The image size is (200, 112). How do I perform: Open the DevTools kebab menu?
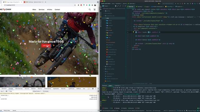tap(96, 89)
